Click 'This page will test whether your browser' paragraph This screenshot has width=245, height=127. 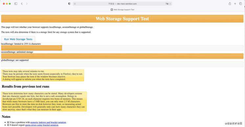click(47, 27)
